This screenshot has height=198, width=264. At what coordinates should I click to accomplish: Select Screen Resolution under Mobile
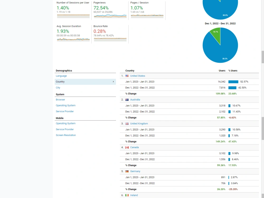coord(66,135)
